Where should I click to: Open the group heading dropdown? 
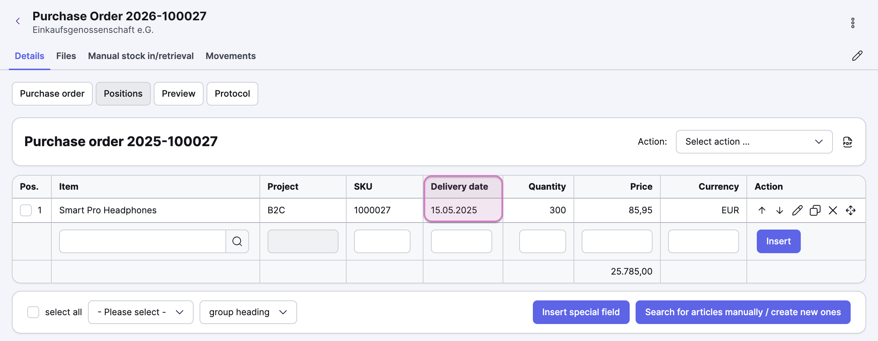[x=248, y=312]
